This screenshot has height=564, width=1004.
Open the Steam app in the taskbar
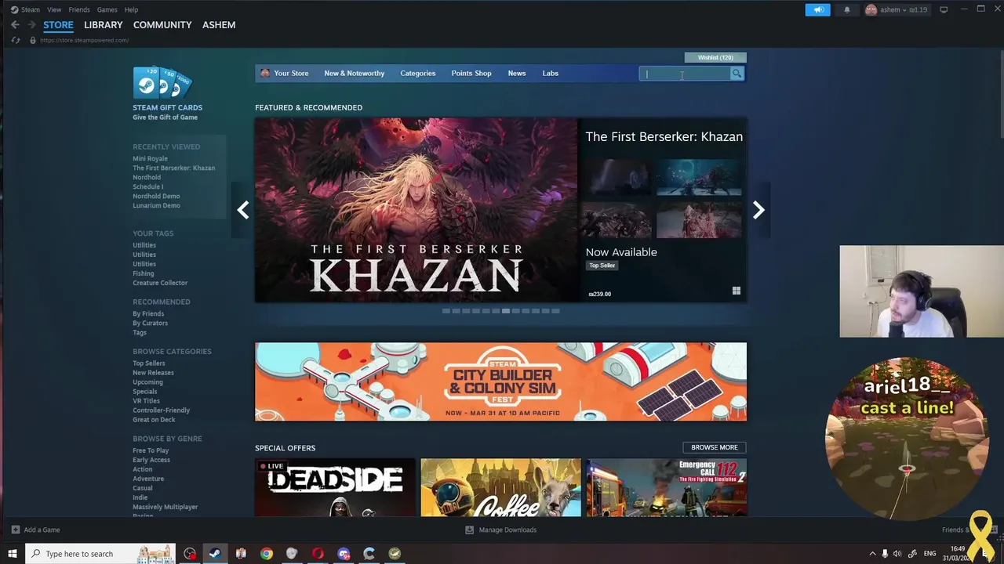click(x=215, y=554)
